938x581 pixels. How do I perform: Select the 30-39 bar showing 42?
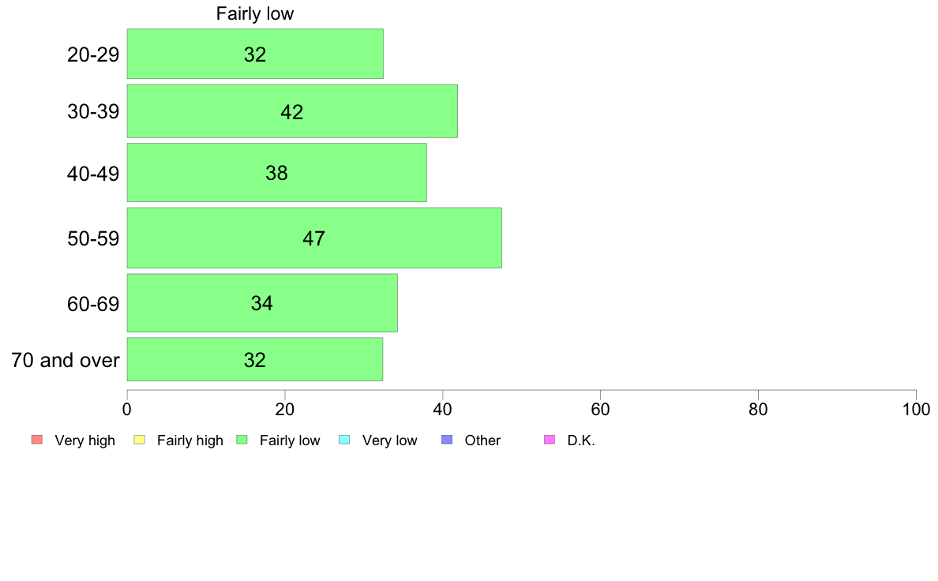pyautogui.click(x=292, y=111)
